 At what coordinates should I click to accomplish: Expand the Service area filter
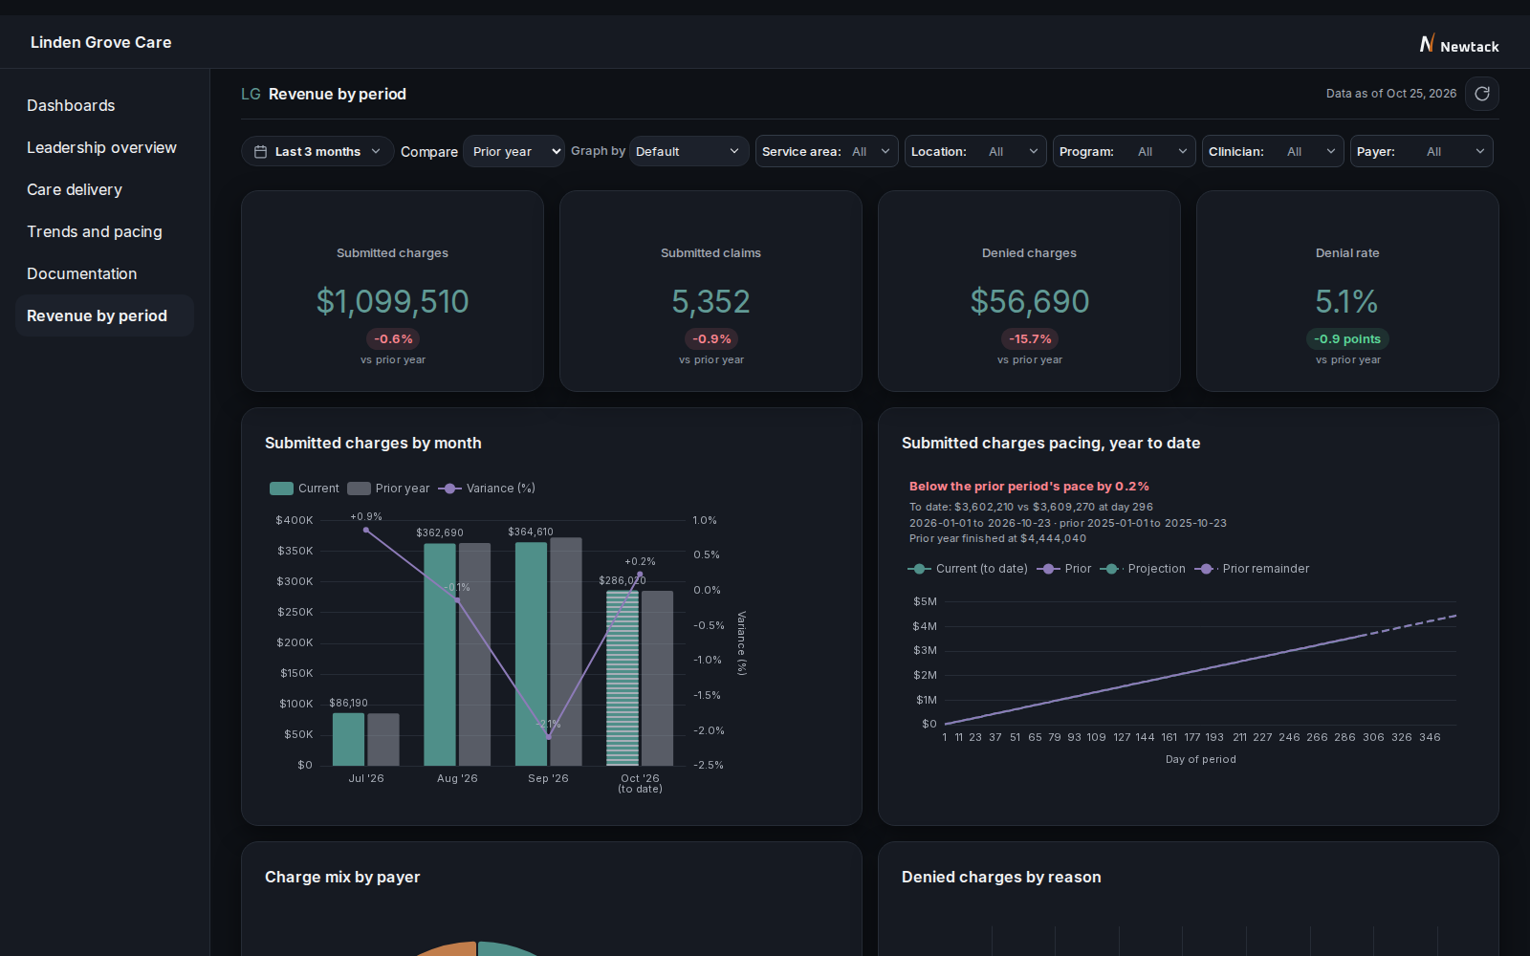[x=827, y=151]
